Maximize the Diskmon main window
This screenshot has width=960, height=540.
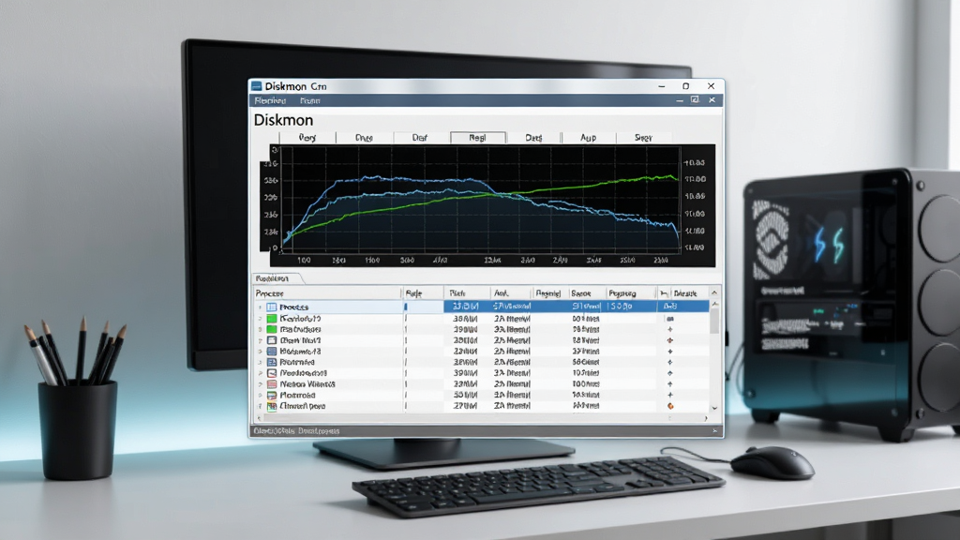tap(685, 86)
